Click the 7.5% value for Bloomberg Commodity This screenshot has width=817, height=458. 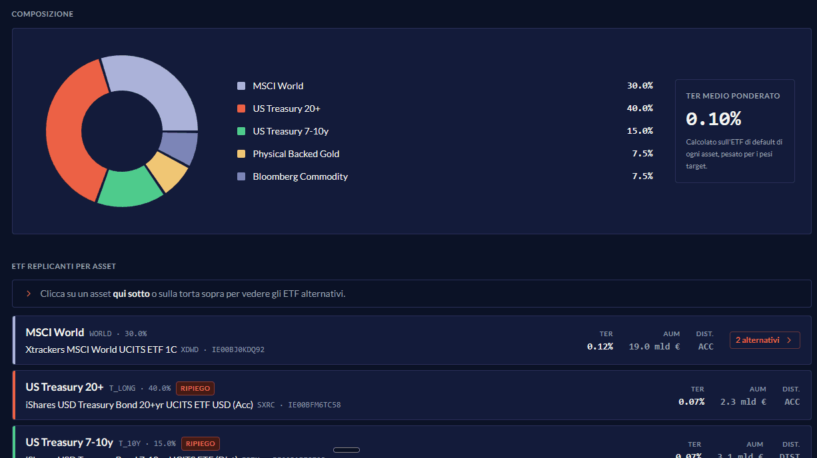point(642,176)
